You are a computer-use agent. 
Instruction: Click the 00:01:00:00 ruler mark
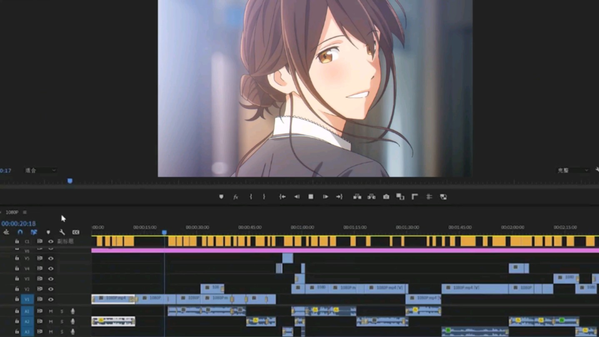click(x=302, y=227)
